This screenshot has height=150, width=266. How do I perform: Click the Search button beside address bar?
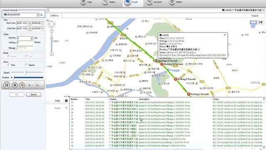255,16
